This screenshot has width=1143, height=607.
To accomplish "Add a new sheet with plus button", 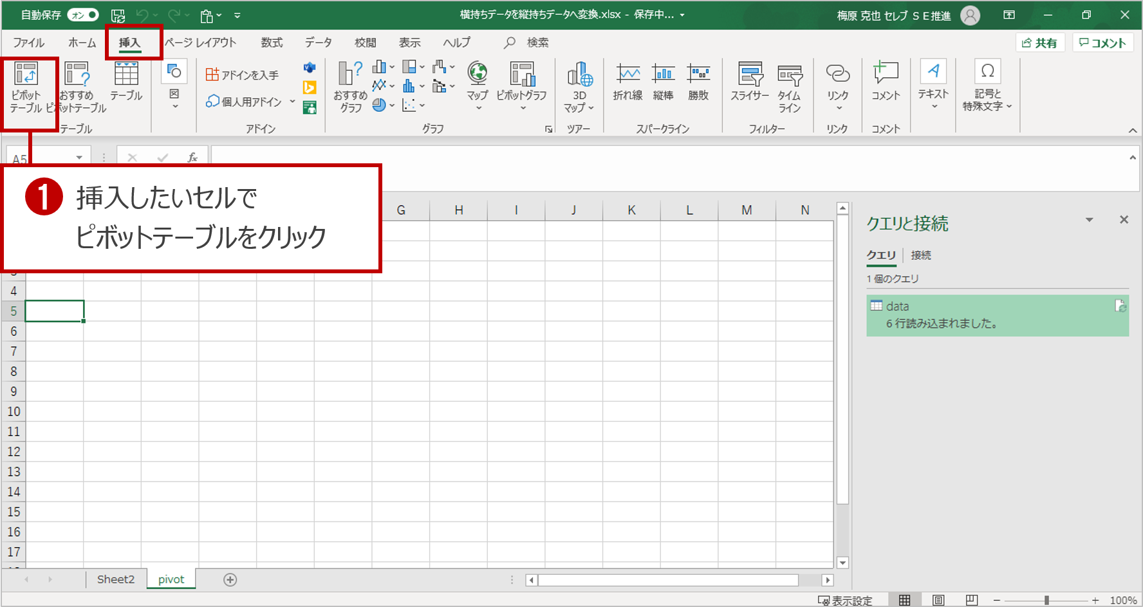I will [x=230, y=580].
